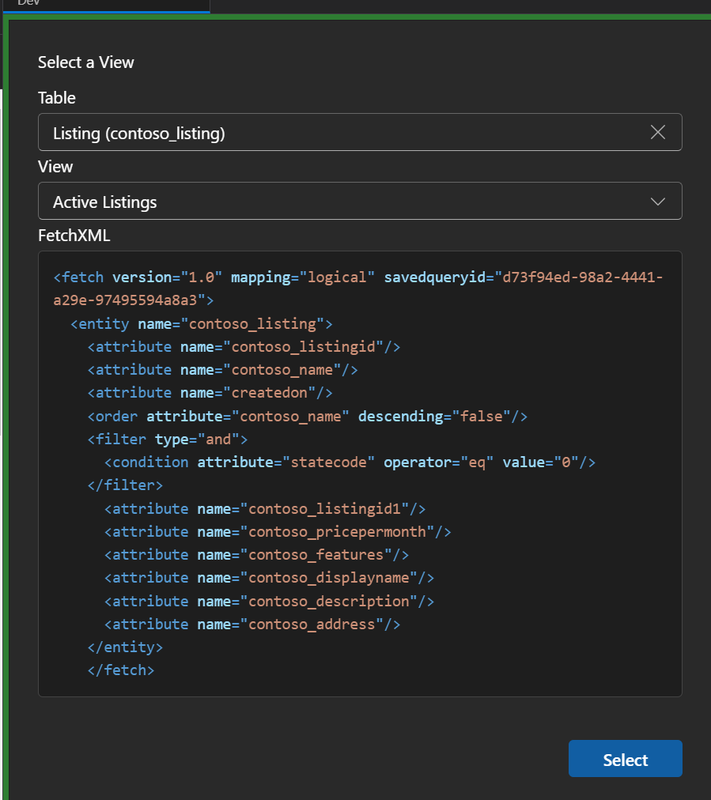Click the attribute line 'contoso_displayname'
711x800 pixels.
click(x=269, y=578)
